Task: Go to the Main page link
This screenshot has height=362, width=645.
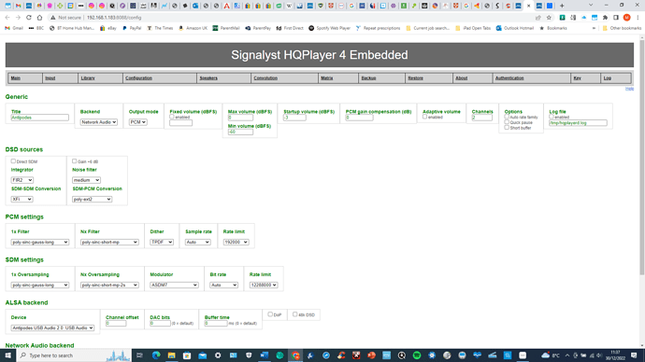Action: coord(16,78)
